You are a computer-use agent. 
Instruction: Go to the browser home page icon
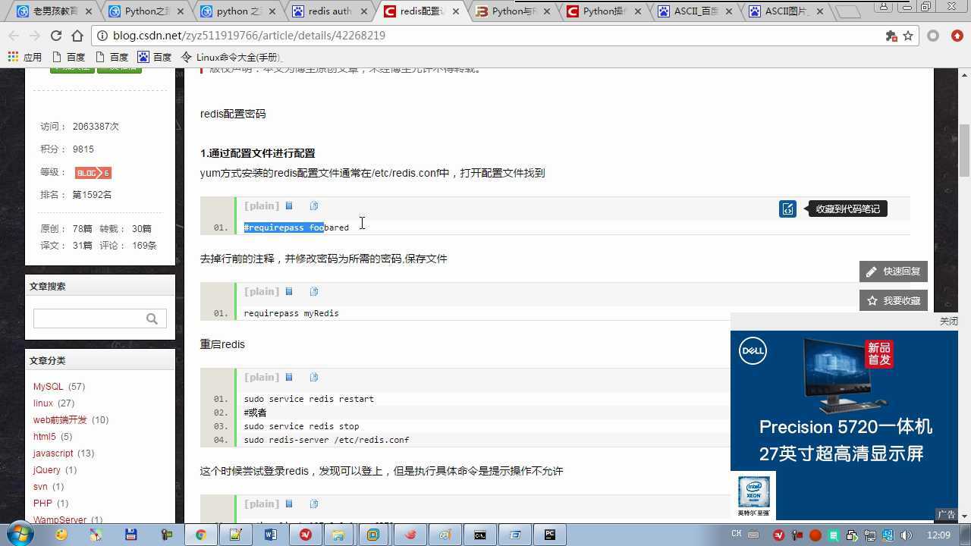77,36
